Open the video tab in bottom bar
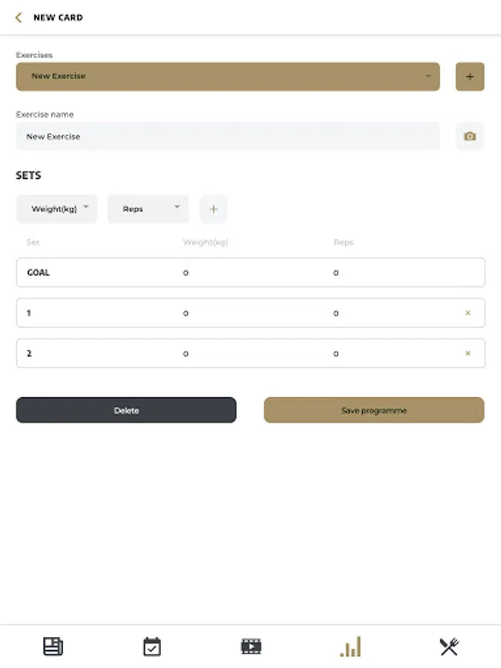Image resolution: width=501 pixels, height=668 pixels. point(251,646)
